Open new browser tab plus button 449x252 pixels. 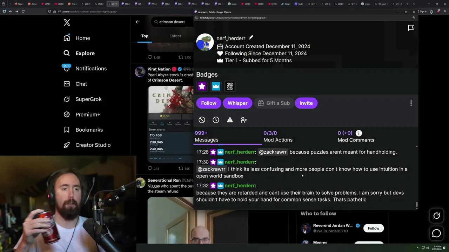[x=407, y=4]
